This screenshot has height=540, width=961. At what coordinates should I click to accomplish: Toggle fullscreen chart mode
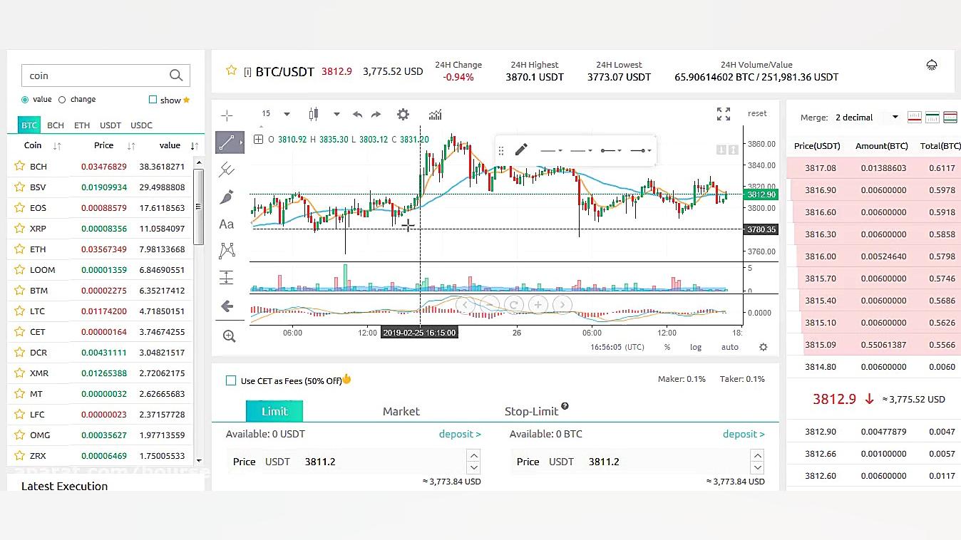tap(724, 114)
